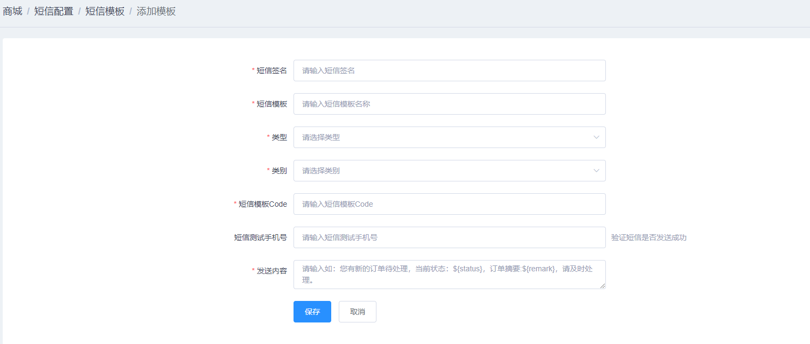Click the 发送内容 field label

pyautogui.click(x=271, y=271)
